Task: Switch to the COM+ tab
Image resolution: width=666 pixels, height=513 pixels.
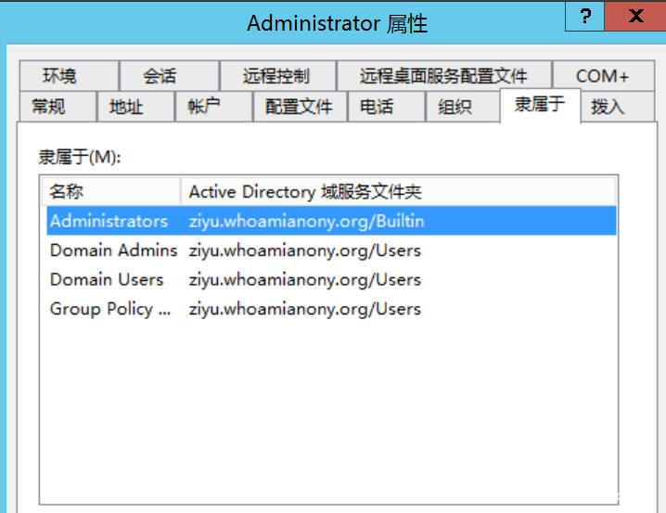Action: pyautogui.click(x=602, y=76)
